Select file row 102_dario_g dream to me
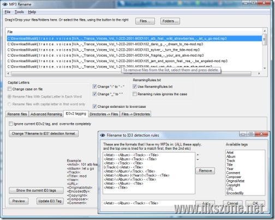The image size is (275, 220). [x=134, y=44]
